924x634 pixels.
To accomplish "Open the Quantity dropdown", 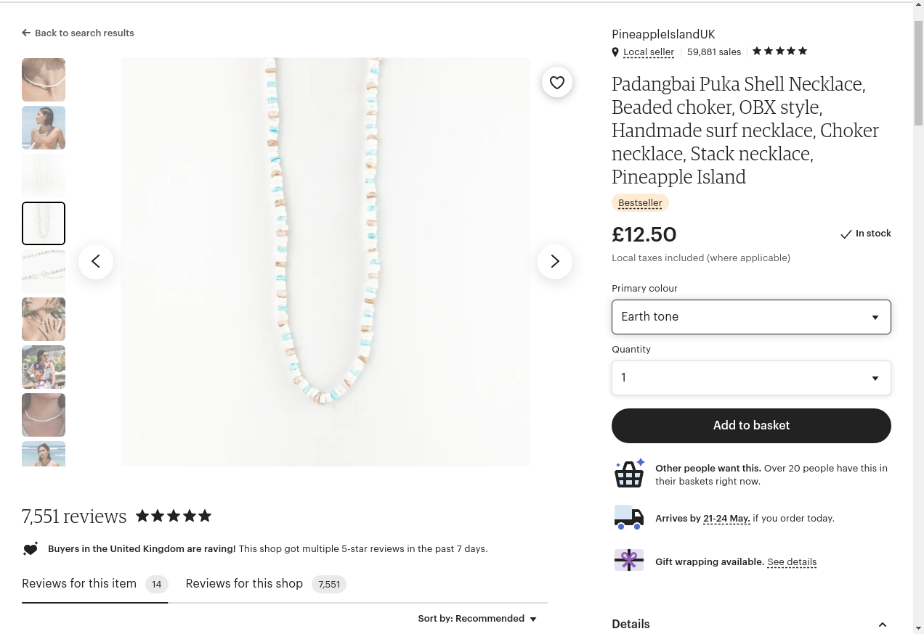I will [751, 378].
